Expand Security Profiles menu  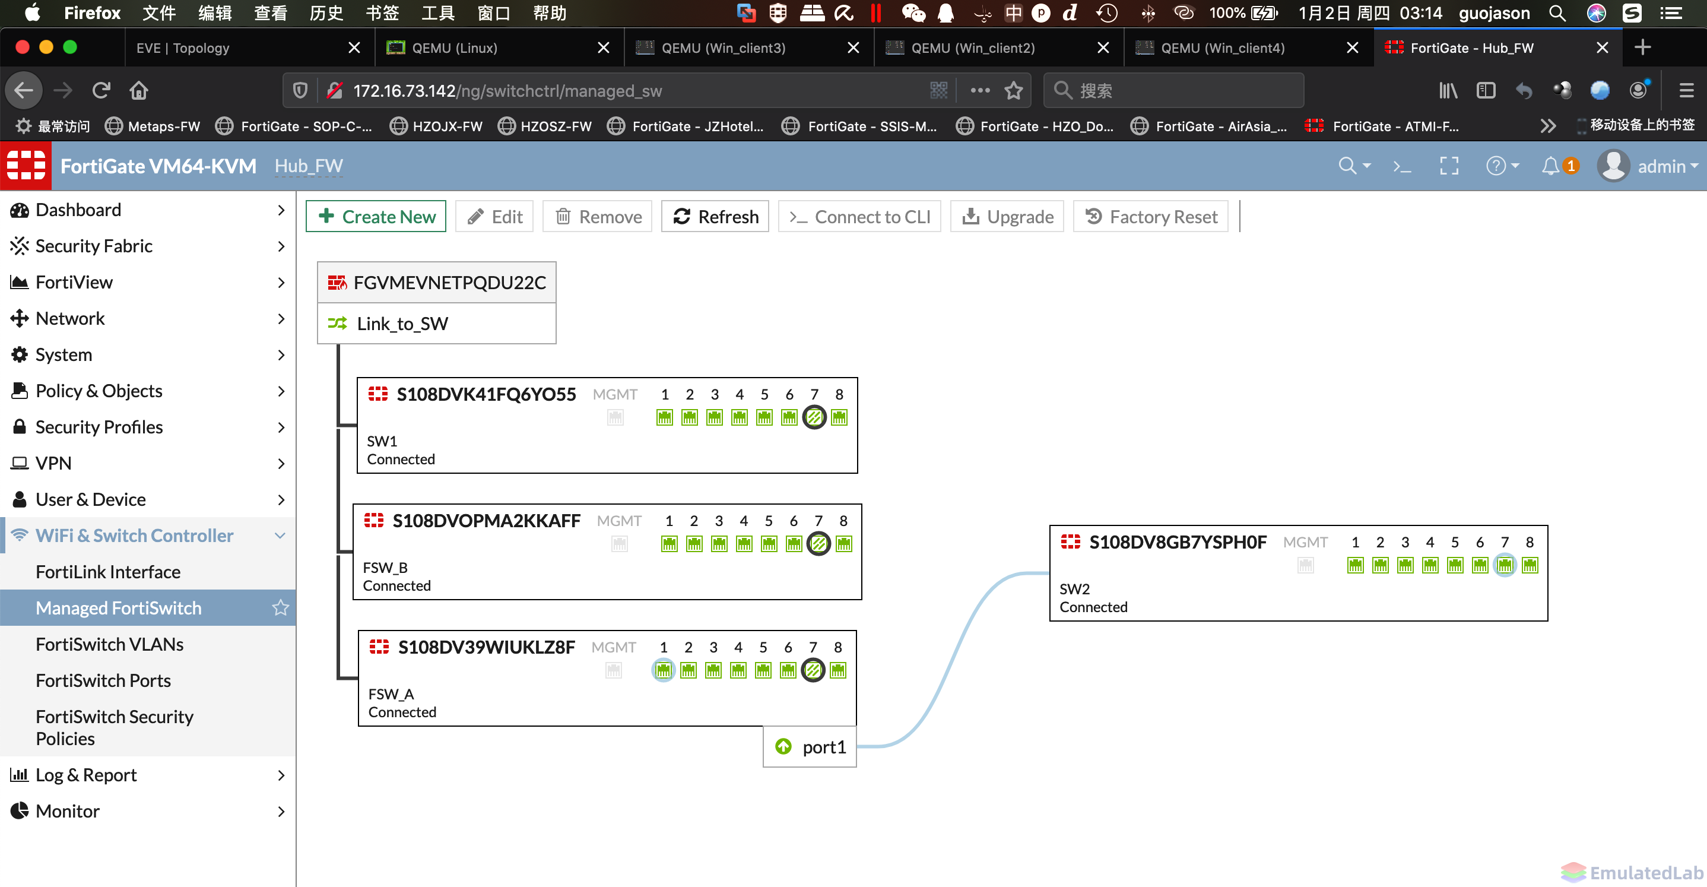[x=148, y=427]
